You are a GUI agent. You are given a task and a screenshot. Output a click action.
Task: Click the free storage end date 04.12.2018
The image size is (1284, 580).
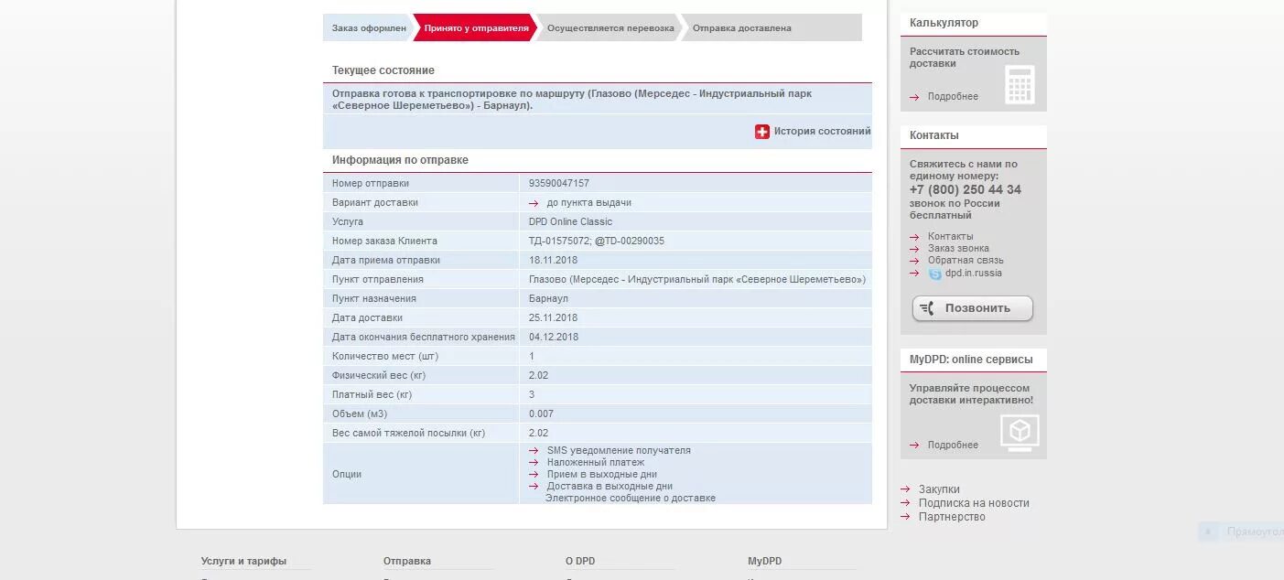[554, 338]
